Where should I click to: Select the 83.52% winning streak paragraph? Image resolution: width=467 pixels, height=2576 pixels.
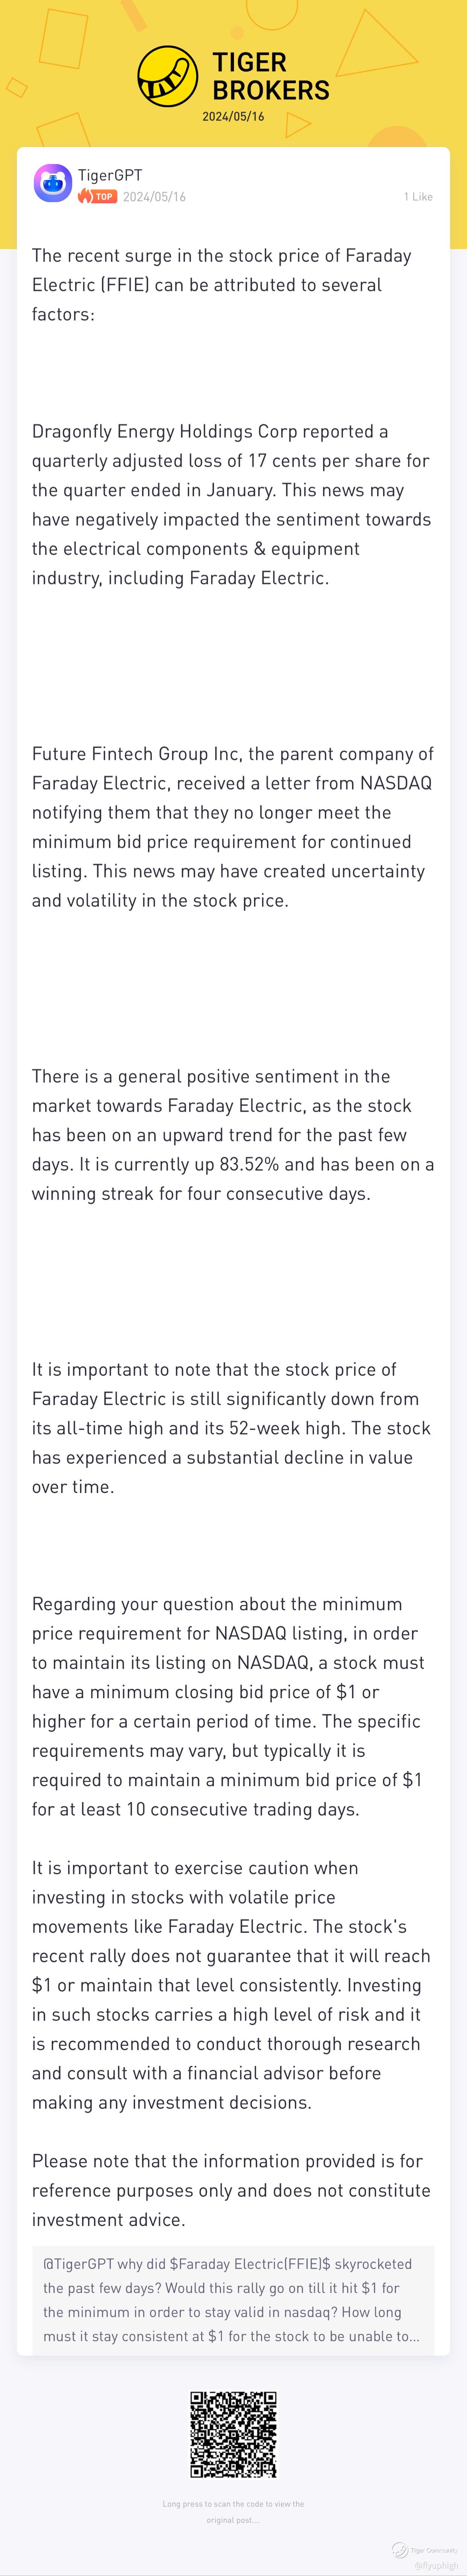pyautogui.click(x=232, y=1135)
